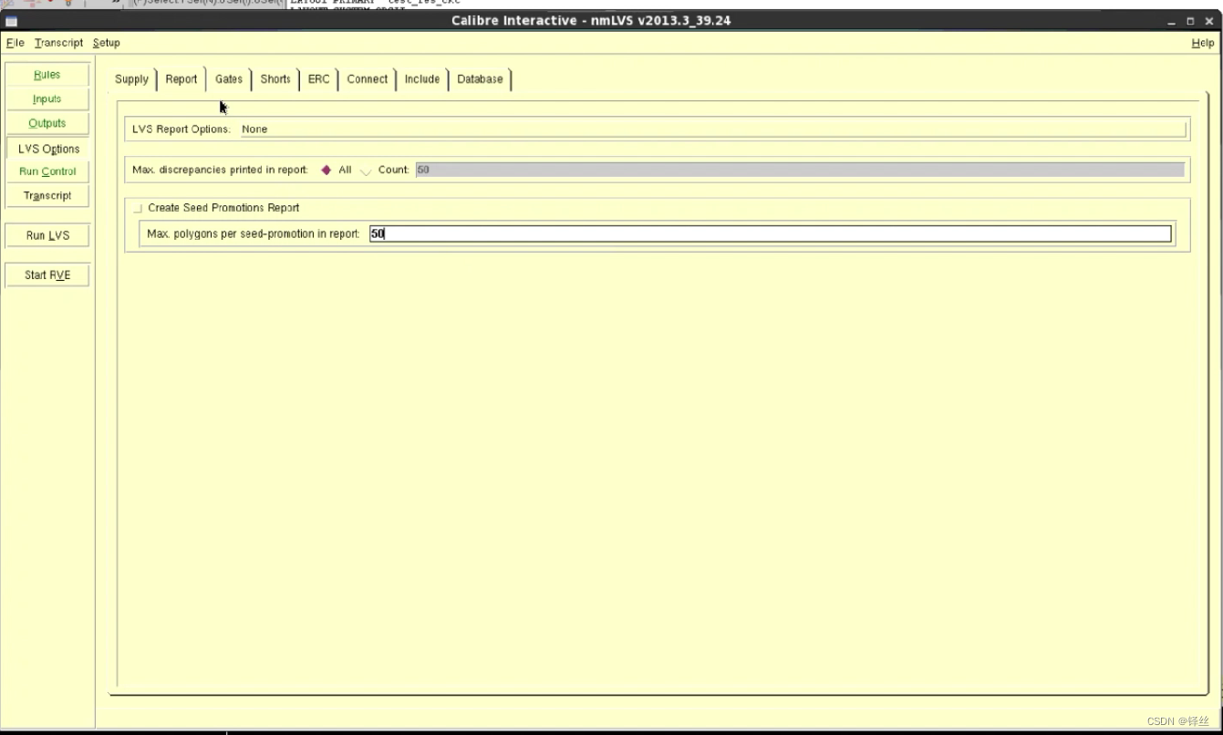Image resolution: width=1223 pixels, height=735 pixels.
Task: Open the Run Control panel
Action: [x=47, y=171]
